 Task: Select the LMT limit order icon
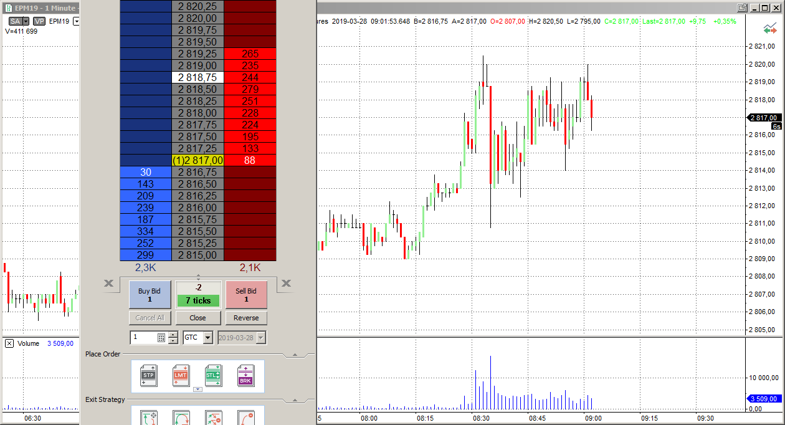(181, 376)
